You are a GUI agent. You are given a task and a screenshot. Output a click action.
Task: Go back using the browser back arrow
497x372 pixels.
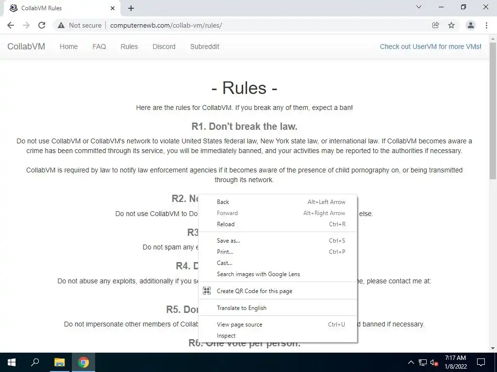tap(11, 25)
